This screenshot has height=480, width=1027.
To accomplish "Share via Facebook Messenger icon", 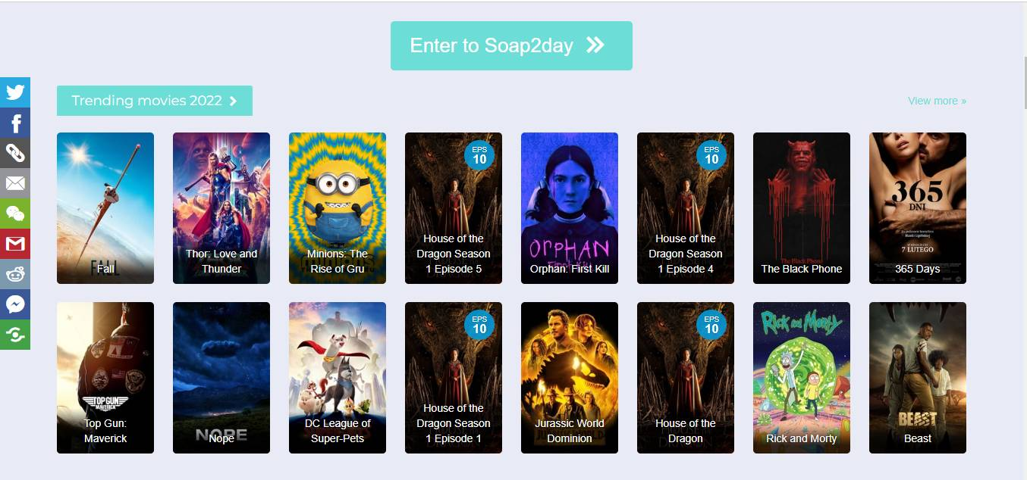I will click(15, 304).
